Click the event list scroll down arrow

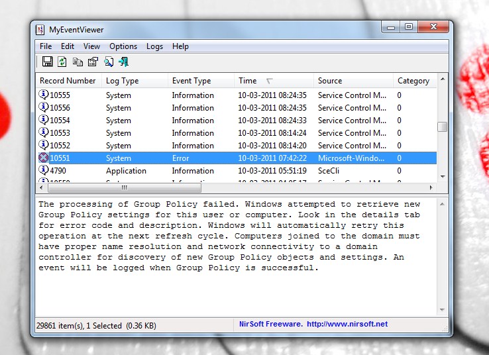(x=442, y=177)
